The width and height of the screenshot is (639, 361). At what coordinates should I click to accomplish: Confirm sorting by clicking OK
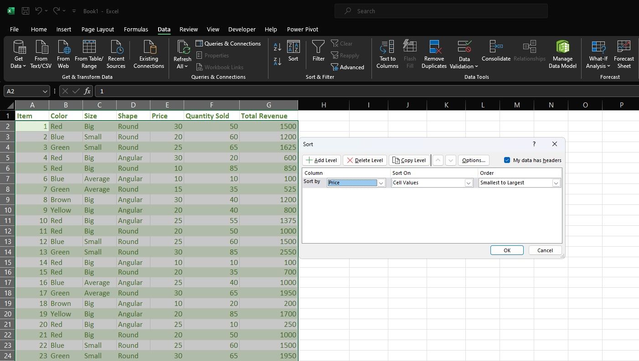tap(506, 250)
